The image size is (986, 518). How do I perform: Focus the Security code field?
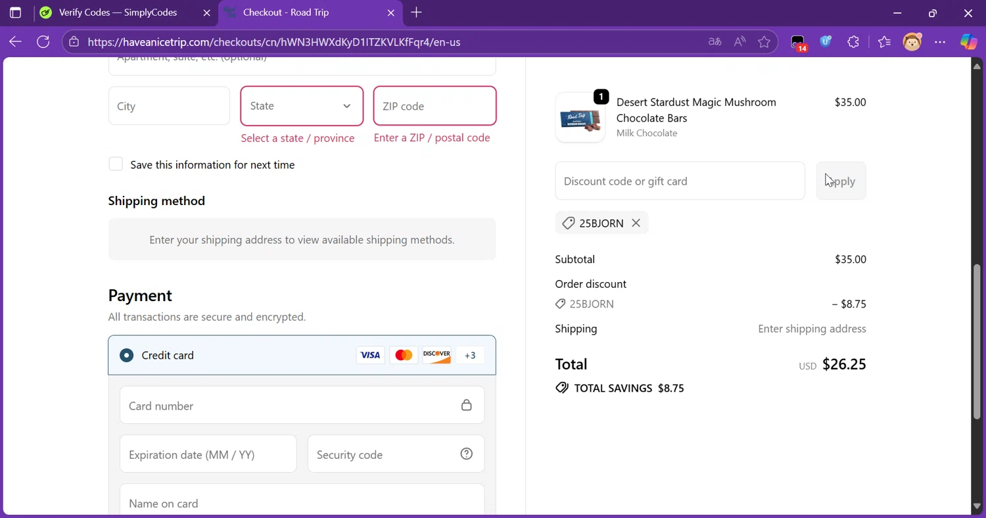[x=396, y=454]
